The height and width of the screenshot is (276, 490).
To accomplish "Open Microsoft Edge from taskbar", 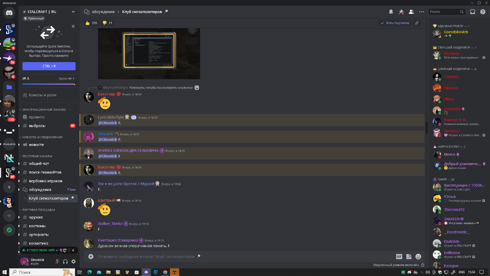I will (89, 272).
